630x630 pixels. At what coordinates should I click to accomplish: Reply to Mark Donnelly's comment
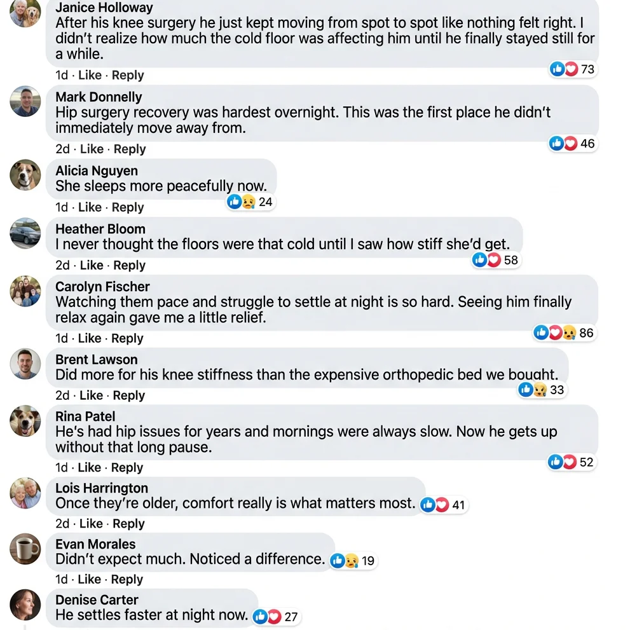click(x=130, y=149)
